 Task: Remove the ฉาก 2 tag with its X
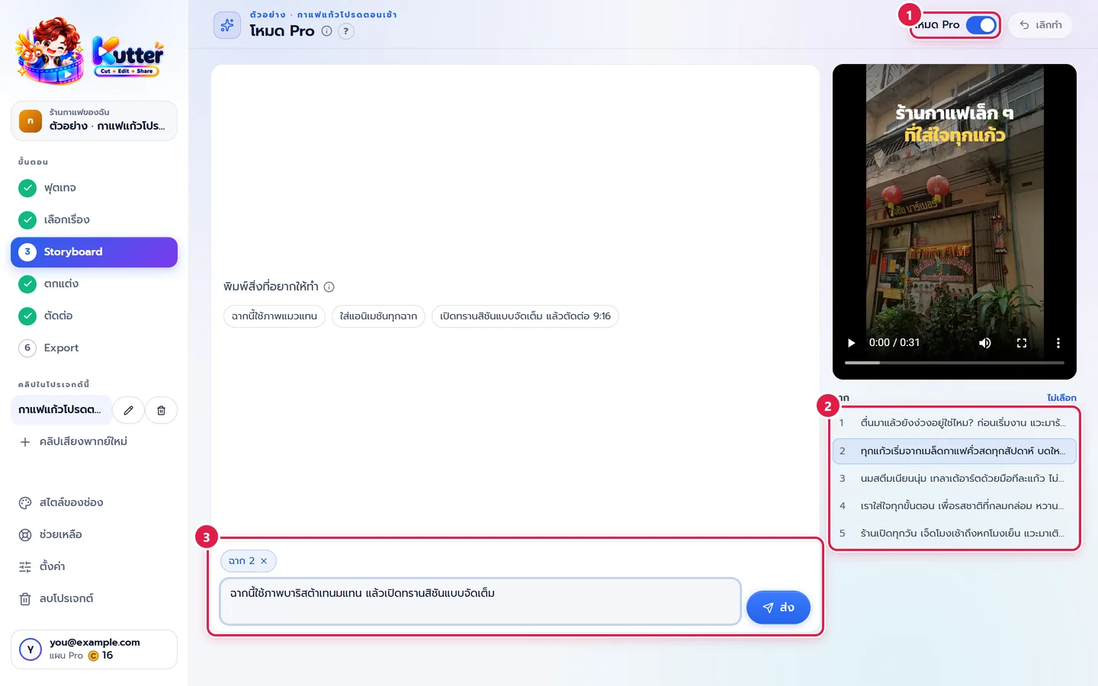tap(264, 561)
